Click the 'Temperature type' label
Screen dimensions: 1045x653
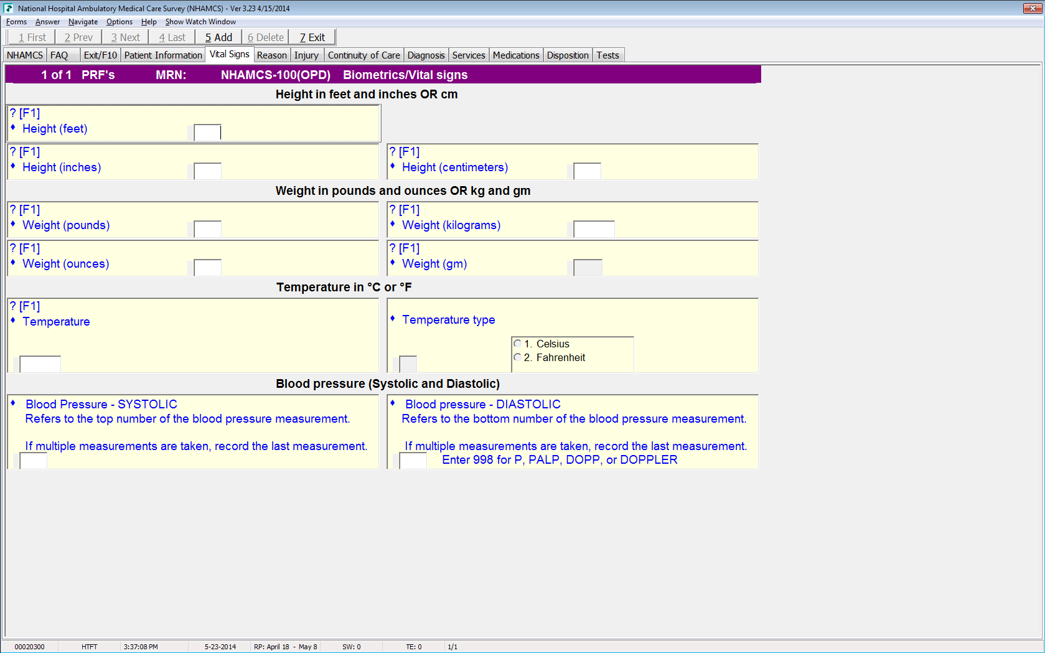click(449, 320)
